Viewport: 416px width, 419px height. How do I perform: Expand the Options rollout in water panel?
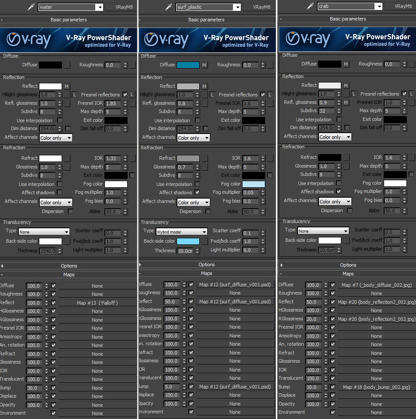[69, 266]
